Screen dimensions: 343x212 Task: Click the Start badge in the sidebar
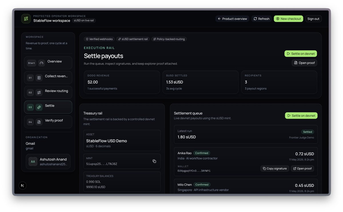tap(31, 63)
